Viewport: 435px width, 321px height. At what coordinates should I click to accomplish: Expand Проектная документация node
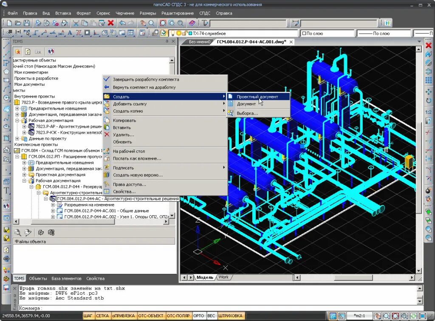pyautogui.click(x=24, y=175)
